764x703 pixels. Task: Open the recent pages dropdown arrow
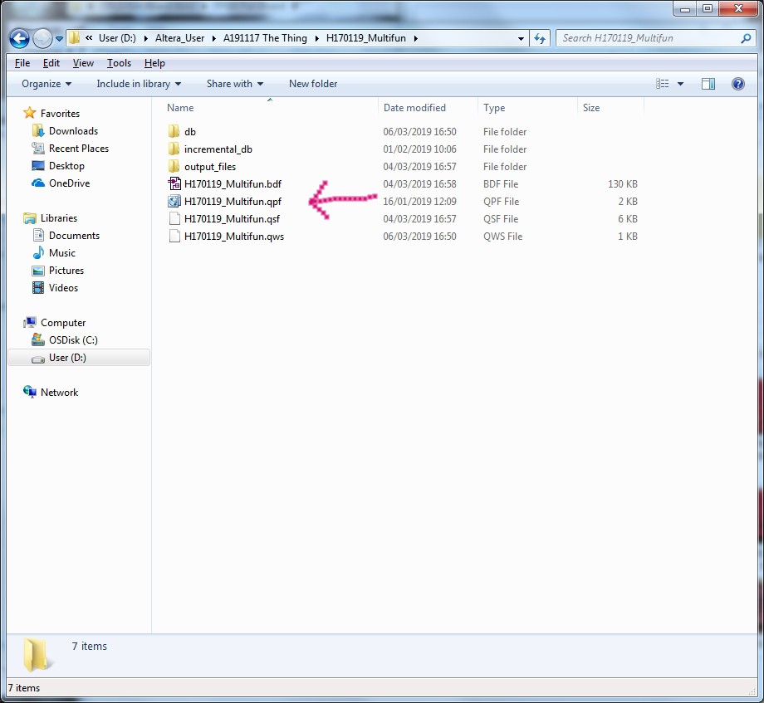[x=59, y=38]
